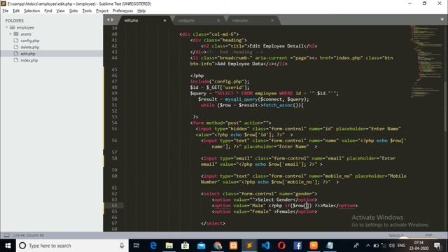
Task: Collapse the employee folder in sidebar
Action: (x=7, y=27)
